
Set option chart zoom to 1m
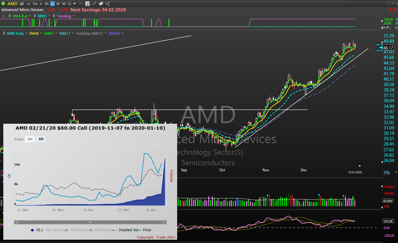(30, 138)
